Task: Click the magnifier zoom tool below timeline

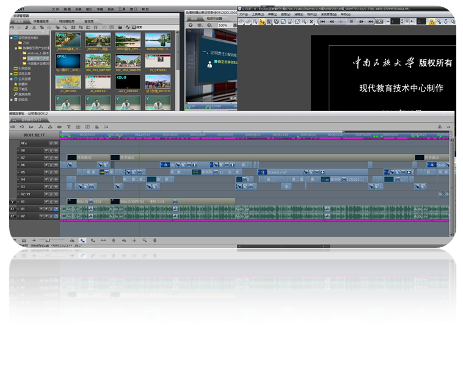Action: click(145, 241)
